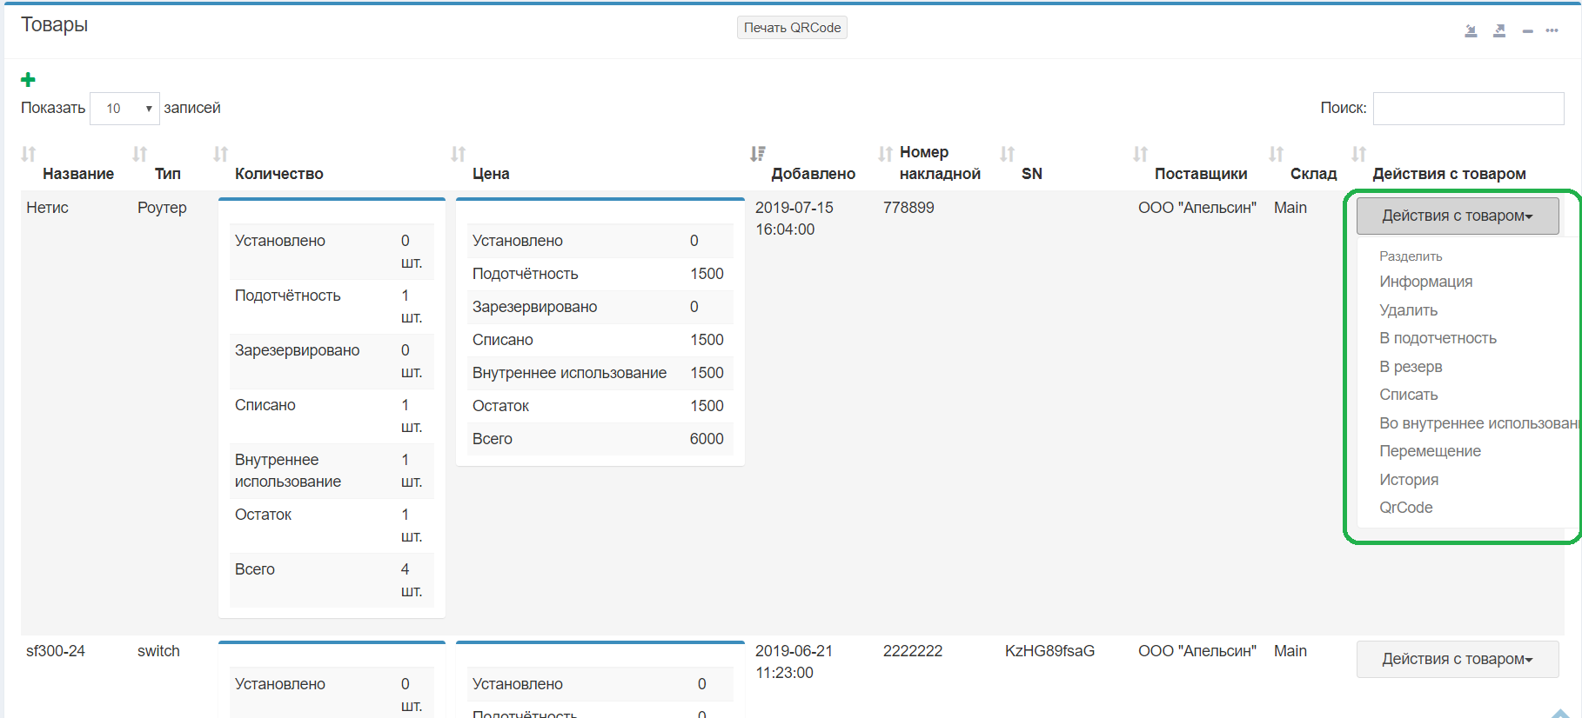Screen dimensions: 1582x718
Task: Focus the Поиск search input field
Action: [1468, 109]
